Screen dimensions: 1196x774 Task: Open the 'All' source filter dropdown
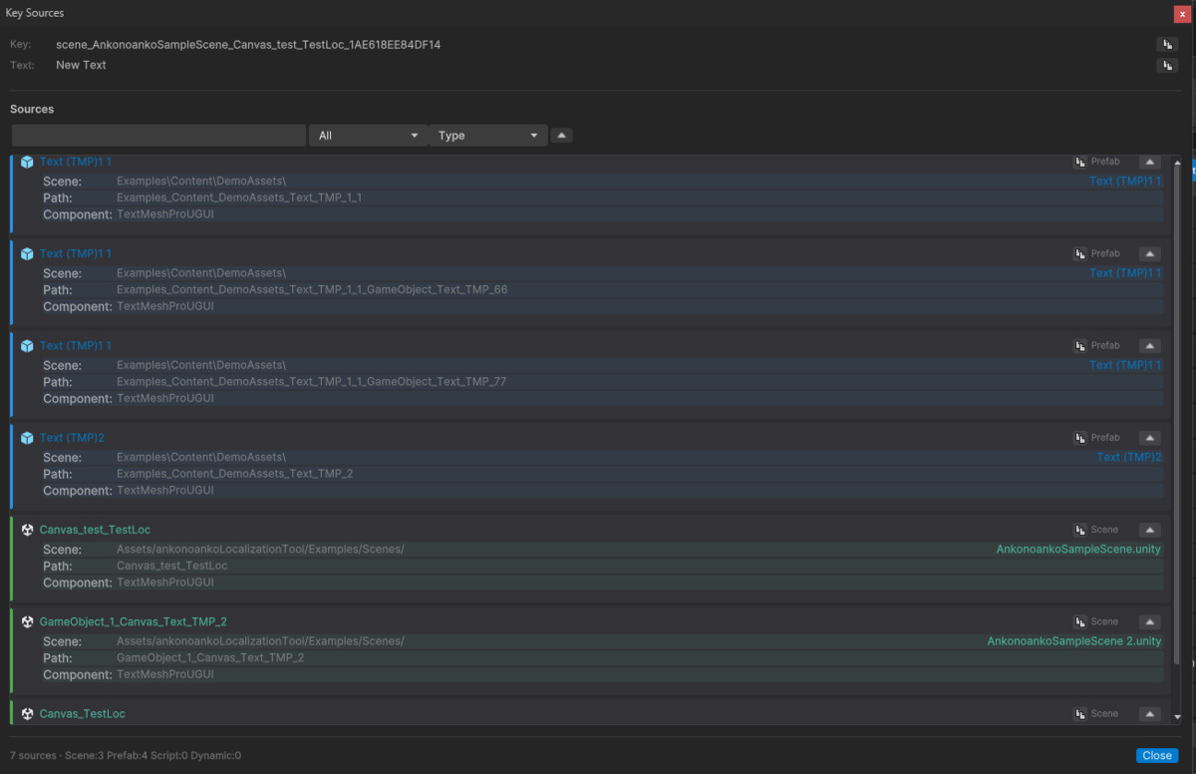pyautogui.click(x=368, y=136)
